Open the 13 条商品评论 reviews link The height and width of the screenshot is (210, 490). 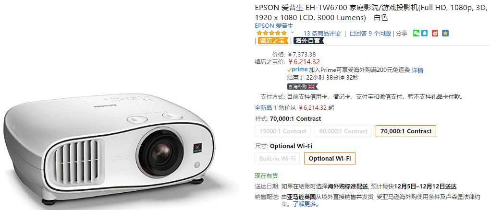tap(322, 34)
